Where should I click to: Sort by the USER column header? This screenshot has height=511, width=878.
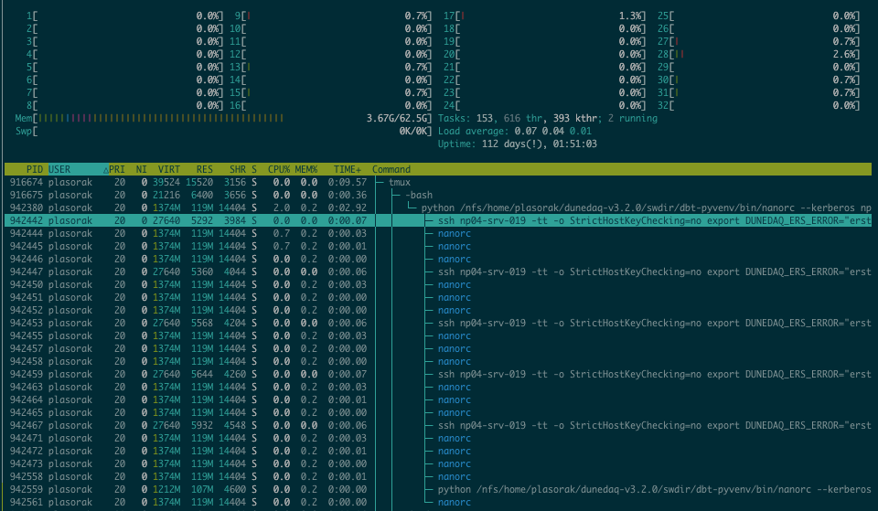coord(59,169)
